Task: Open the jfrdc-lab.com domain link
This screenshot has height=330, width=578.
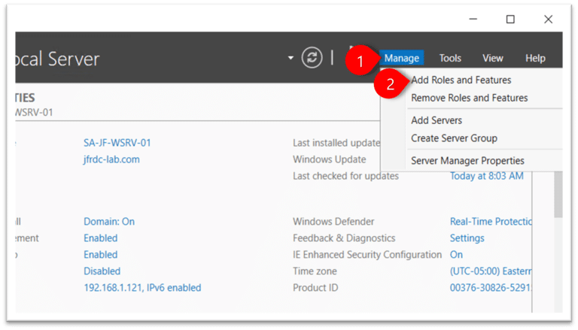Action: click(111, 159)
